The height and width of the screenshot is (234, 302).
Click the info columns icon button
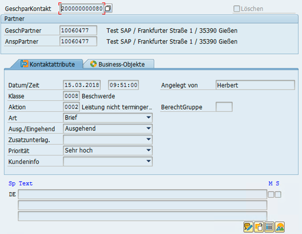point(269,226)
